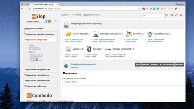
Task: Focus the iTop Поиск search field
Action: [x=153, y=15]
